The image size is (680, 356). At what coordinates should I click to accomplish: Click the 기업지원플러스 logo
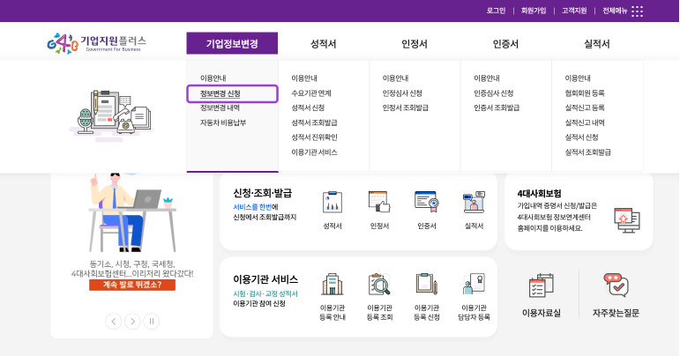coord(97,43)
